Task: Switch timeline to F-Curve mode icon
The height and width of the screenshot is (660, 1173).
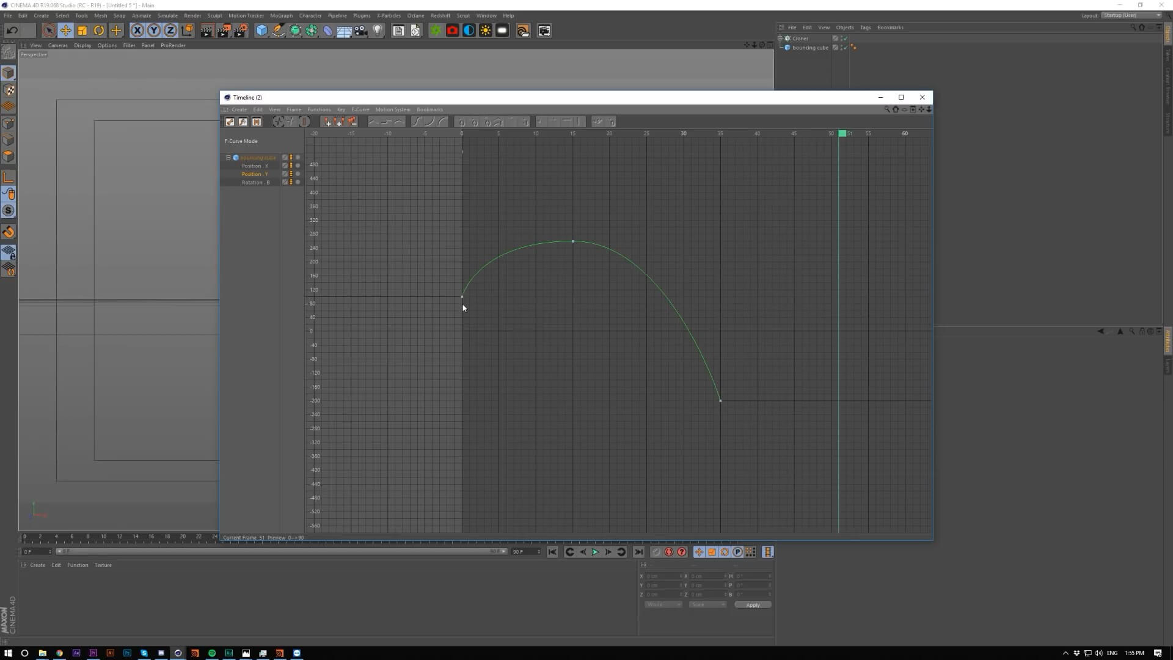Action: 243,122
